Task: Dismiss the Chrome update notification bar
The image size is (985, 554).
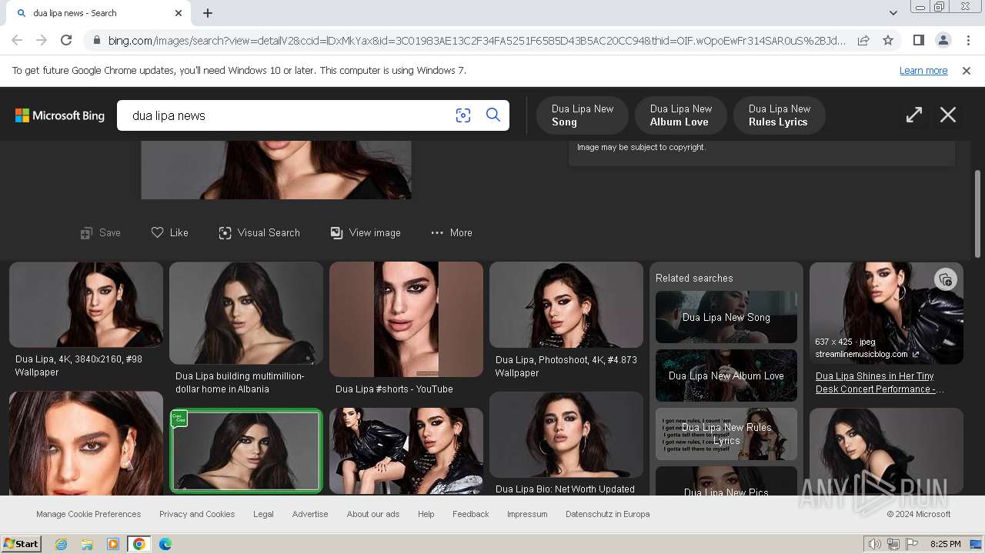Action: 967,71
